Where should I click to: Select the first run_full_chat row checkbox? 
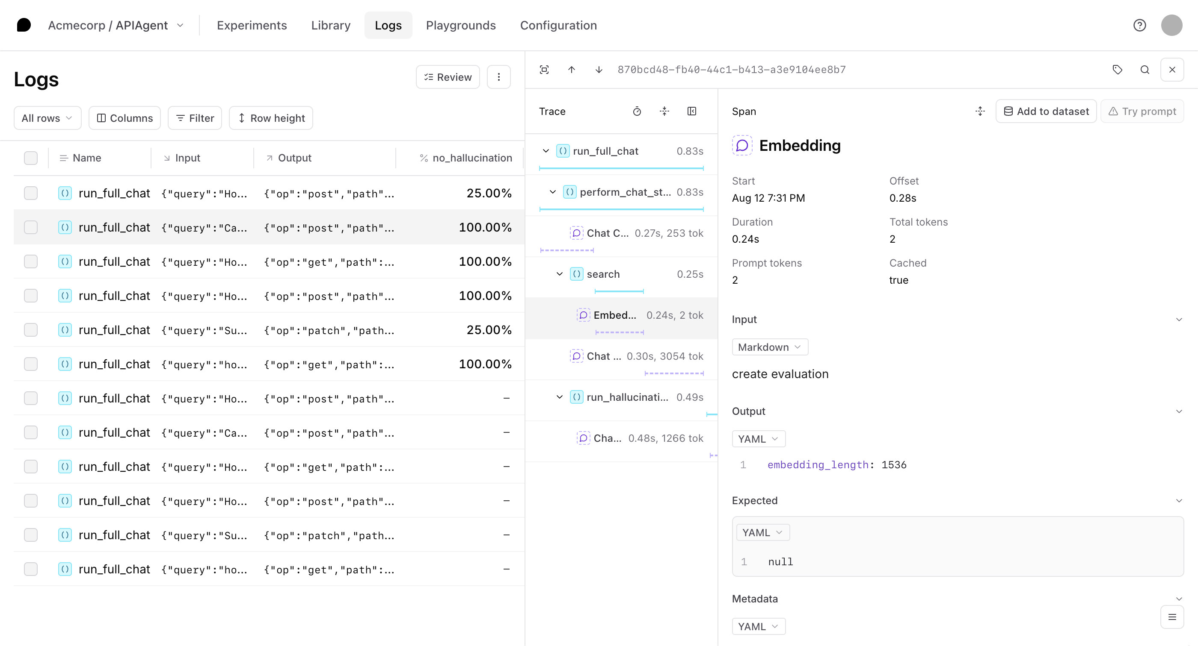click(31, 193)
